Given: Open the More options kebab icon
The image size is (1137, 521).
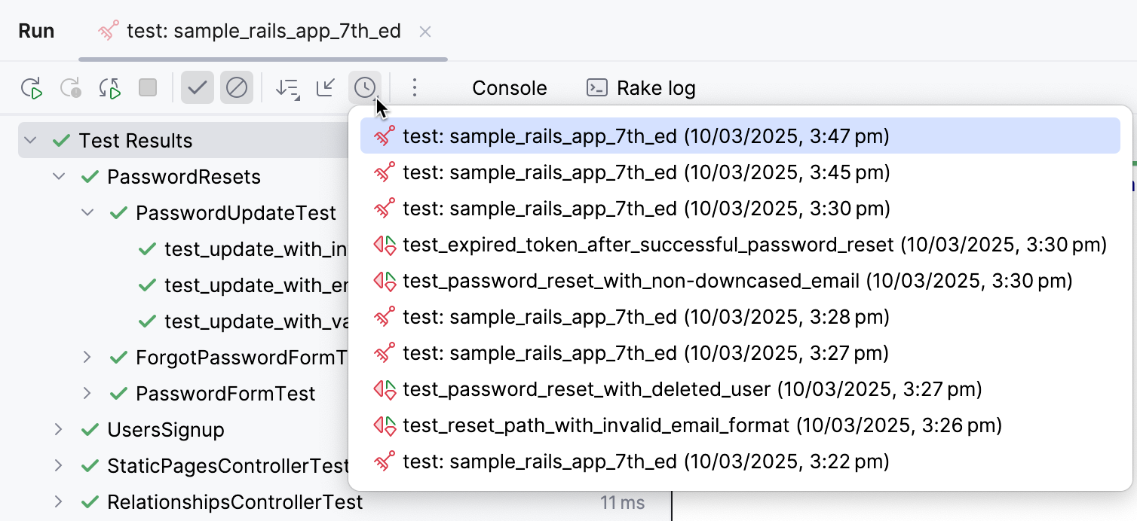Looking at the screenshot, I should [x=414, y=87].
